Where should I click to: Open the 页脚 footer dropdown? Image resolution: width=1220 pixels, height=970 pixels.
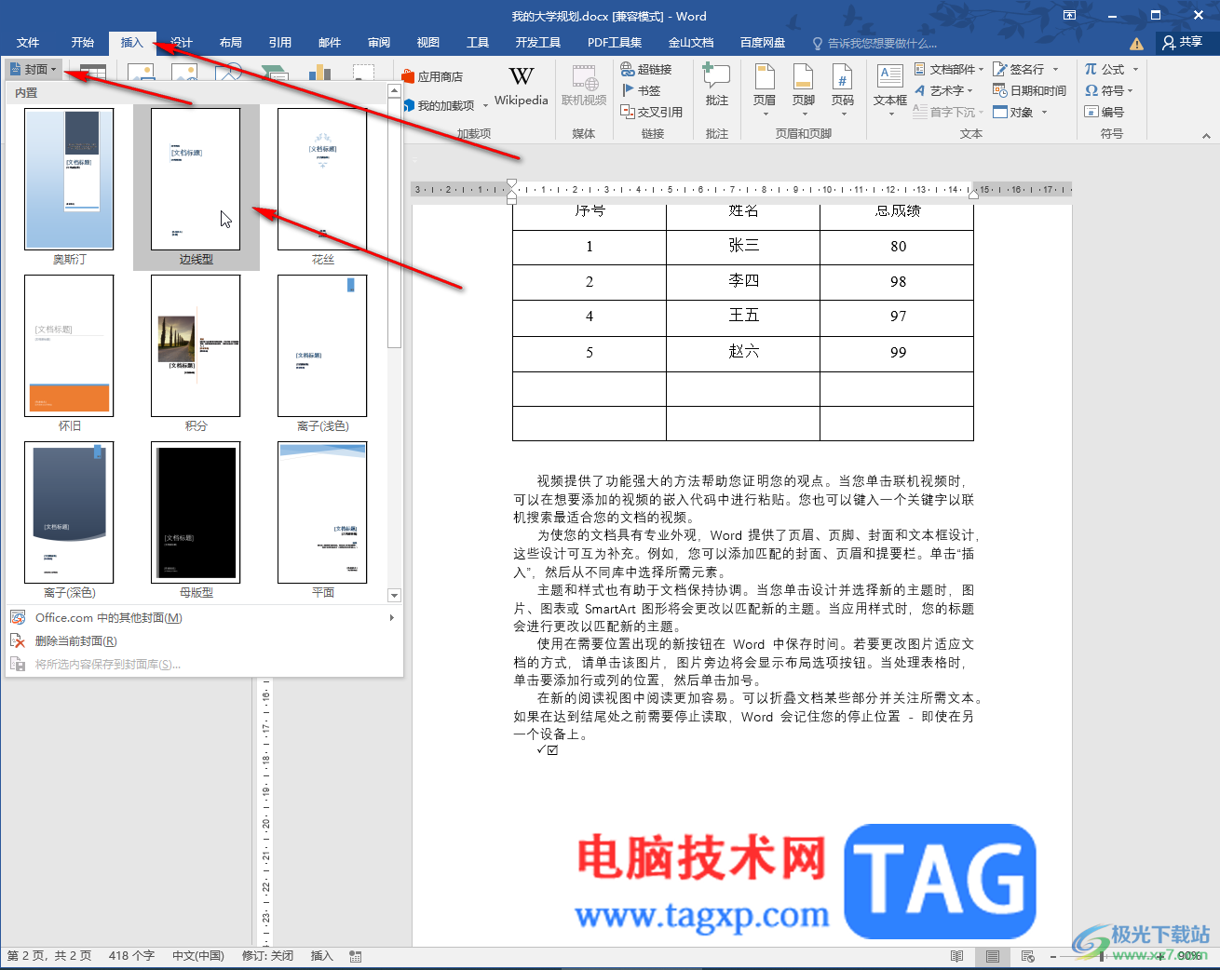pos(804,90)
